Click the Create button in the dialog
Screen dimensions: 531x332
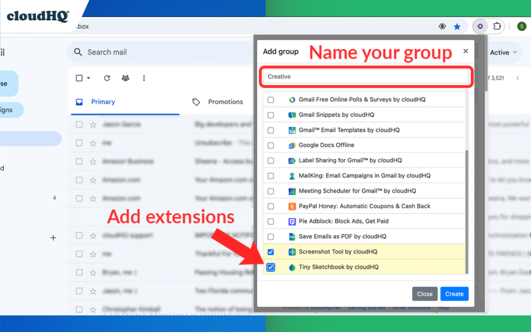454,294
